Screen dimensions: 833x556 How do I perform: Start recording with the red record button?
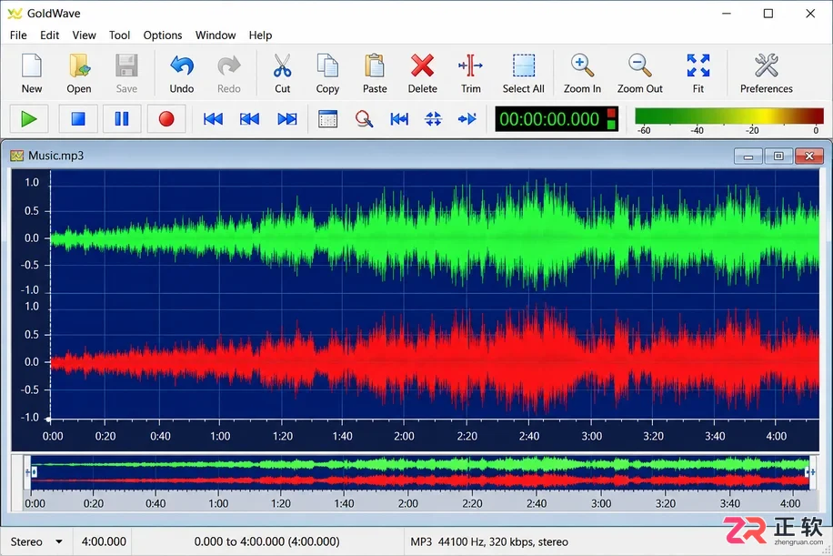166,118
